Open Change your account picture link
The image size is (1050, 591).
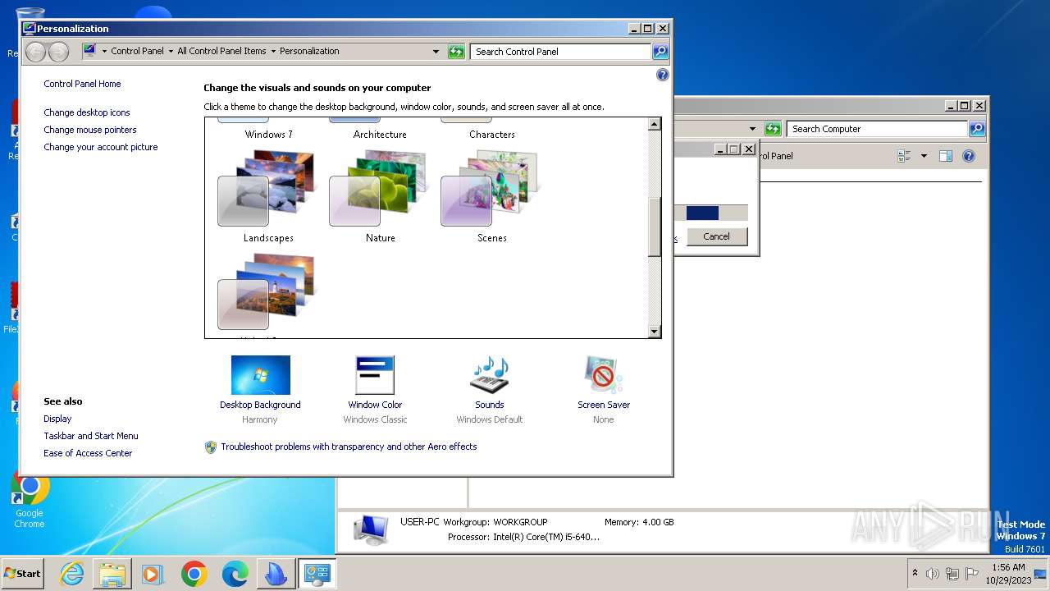pyautogui.click(x=101, y=147)
